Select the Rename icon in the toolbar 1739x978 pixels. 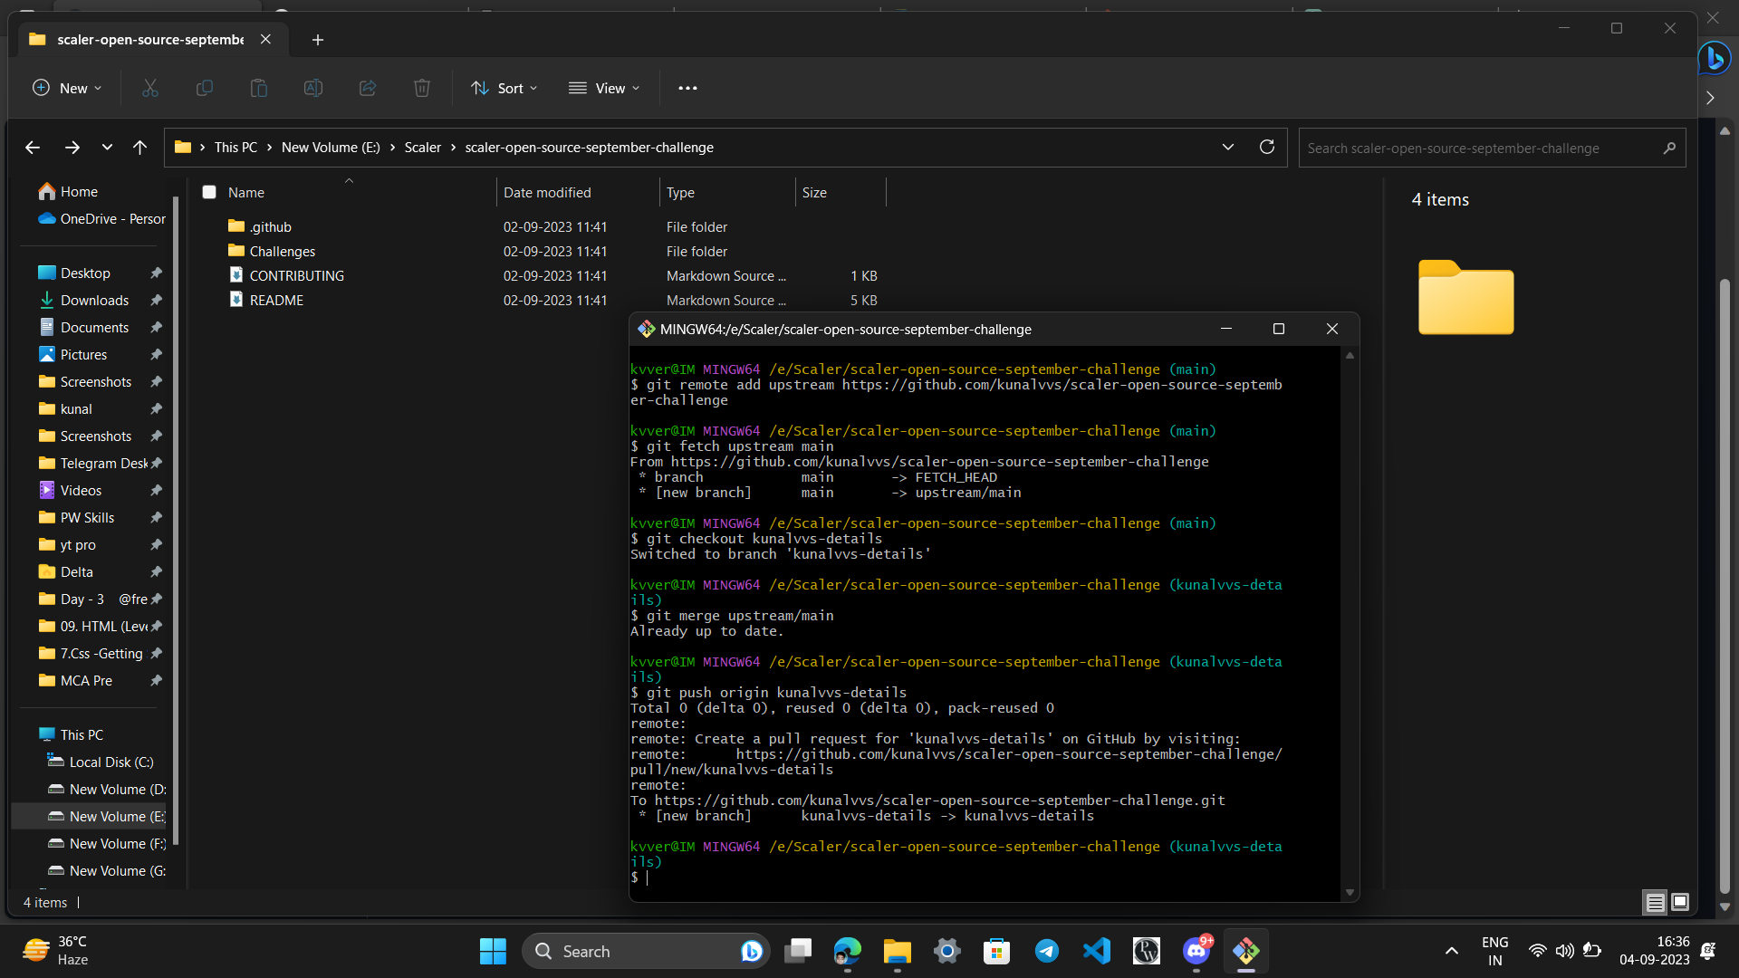[x=313, y=88]
